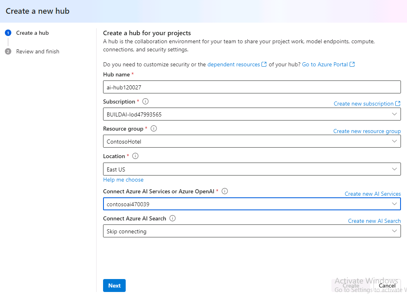Go to the Create a hub step
This screenshot has height=294, width=407.
click(32, 33)
